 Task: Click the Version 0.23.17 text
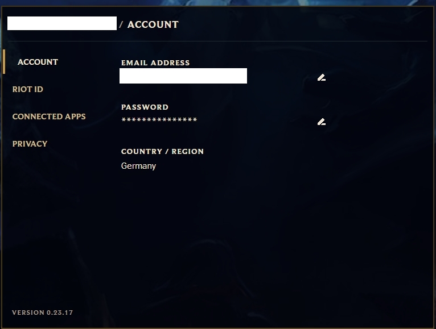click(43, 313)
